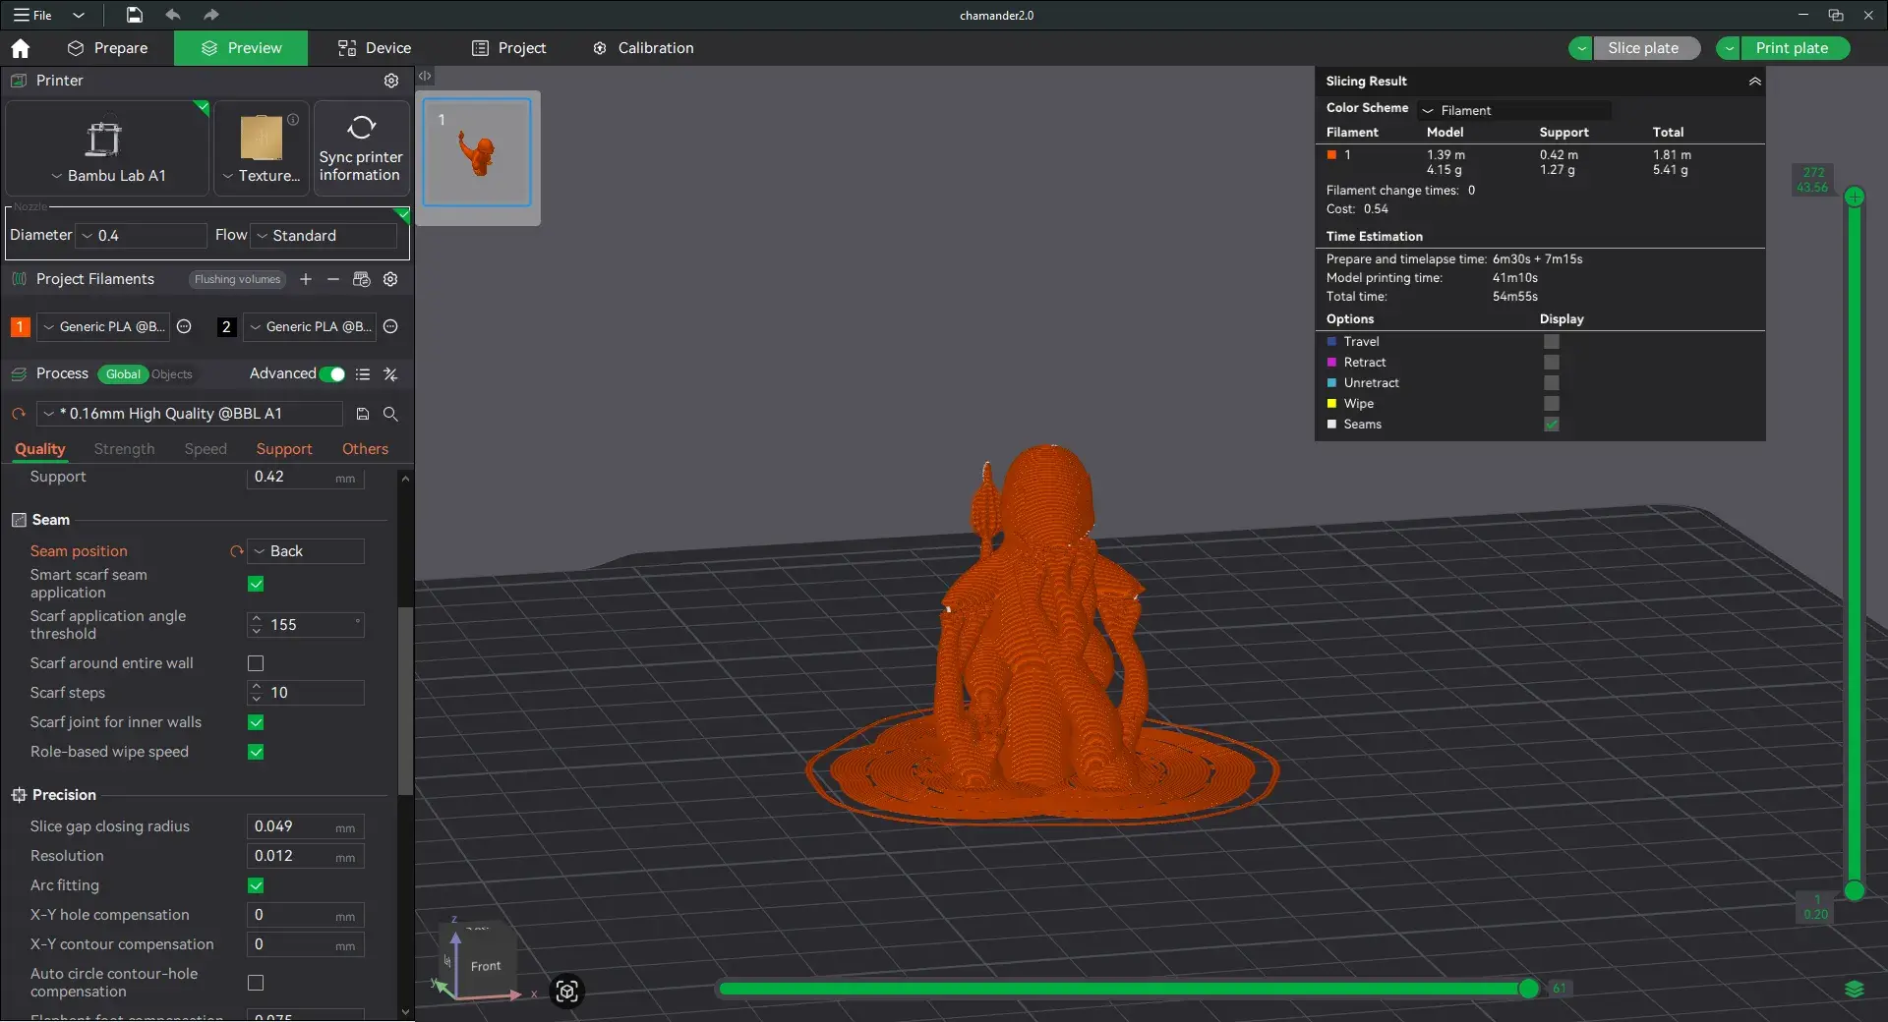
Task: Click the home icon
Action: point(20,48)
